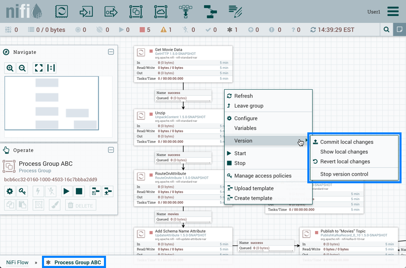Open the bulletin board icon
Image resolution: width=406 pixels, height=268 pixels.
399,30
